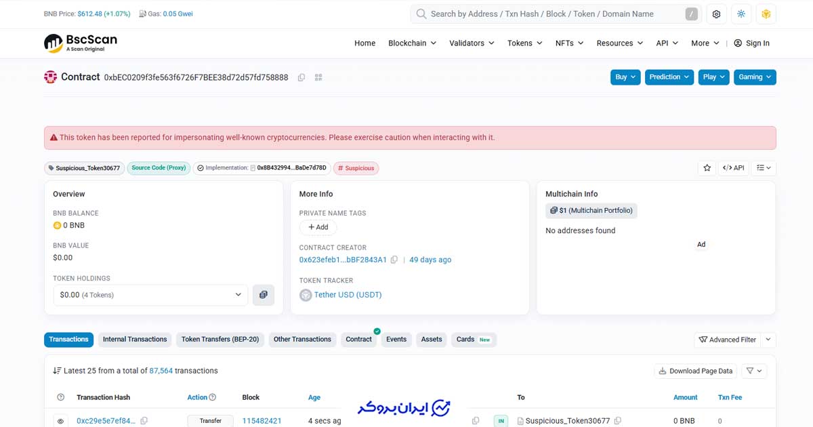Open block 115482421 link
This screenshot has height=427, width=813.
point(262,421)
